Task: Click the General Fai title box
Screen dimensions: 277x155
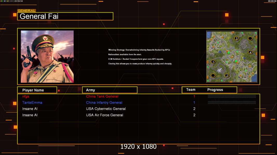Action: coord(65,16)
